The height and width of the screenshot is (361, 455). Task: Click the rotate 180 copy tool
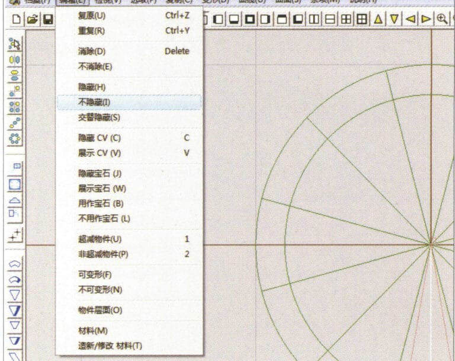click(x=14, y=91)
